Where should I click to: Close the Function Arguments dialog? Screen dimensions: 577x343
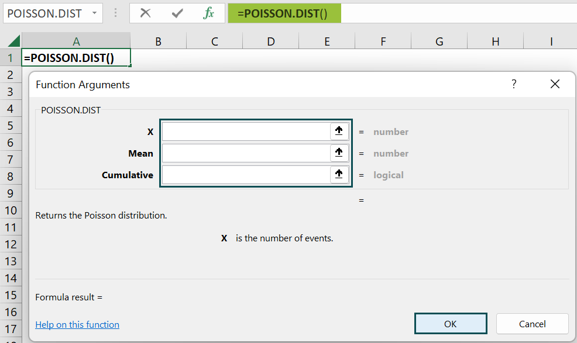coord(555,84)
